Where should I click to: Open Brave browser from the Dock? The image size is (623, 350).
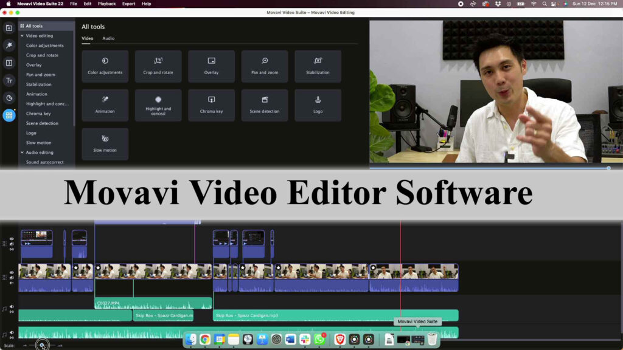pyautogui.click(x=339, y=339)
